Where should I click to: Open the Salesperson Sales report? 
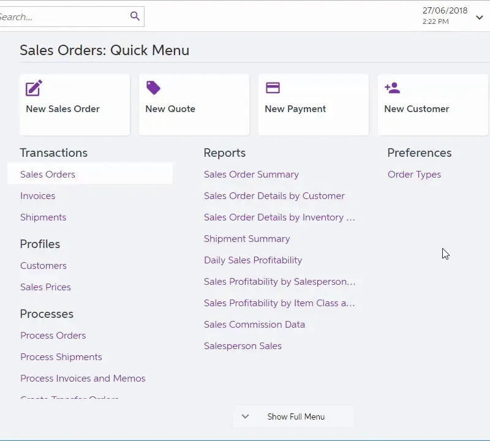coord(243,345)
